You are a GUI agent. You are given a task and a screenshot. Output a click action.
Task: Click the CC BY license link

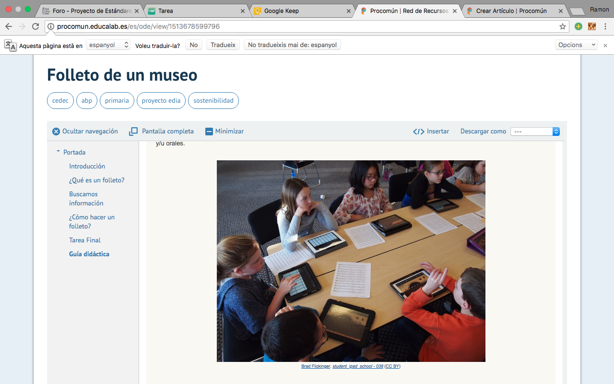coord(392,366)
